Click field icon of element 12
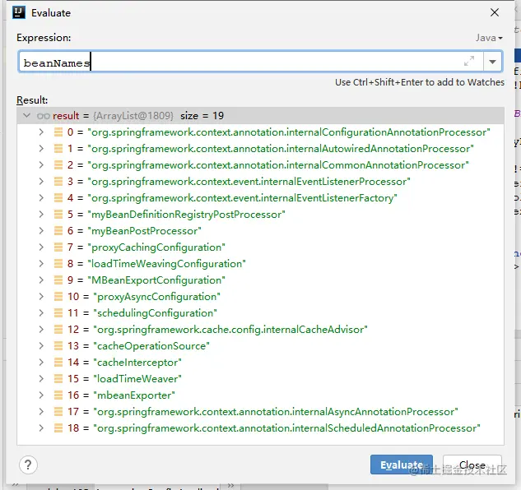 [58, 330]
